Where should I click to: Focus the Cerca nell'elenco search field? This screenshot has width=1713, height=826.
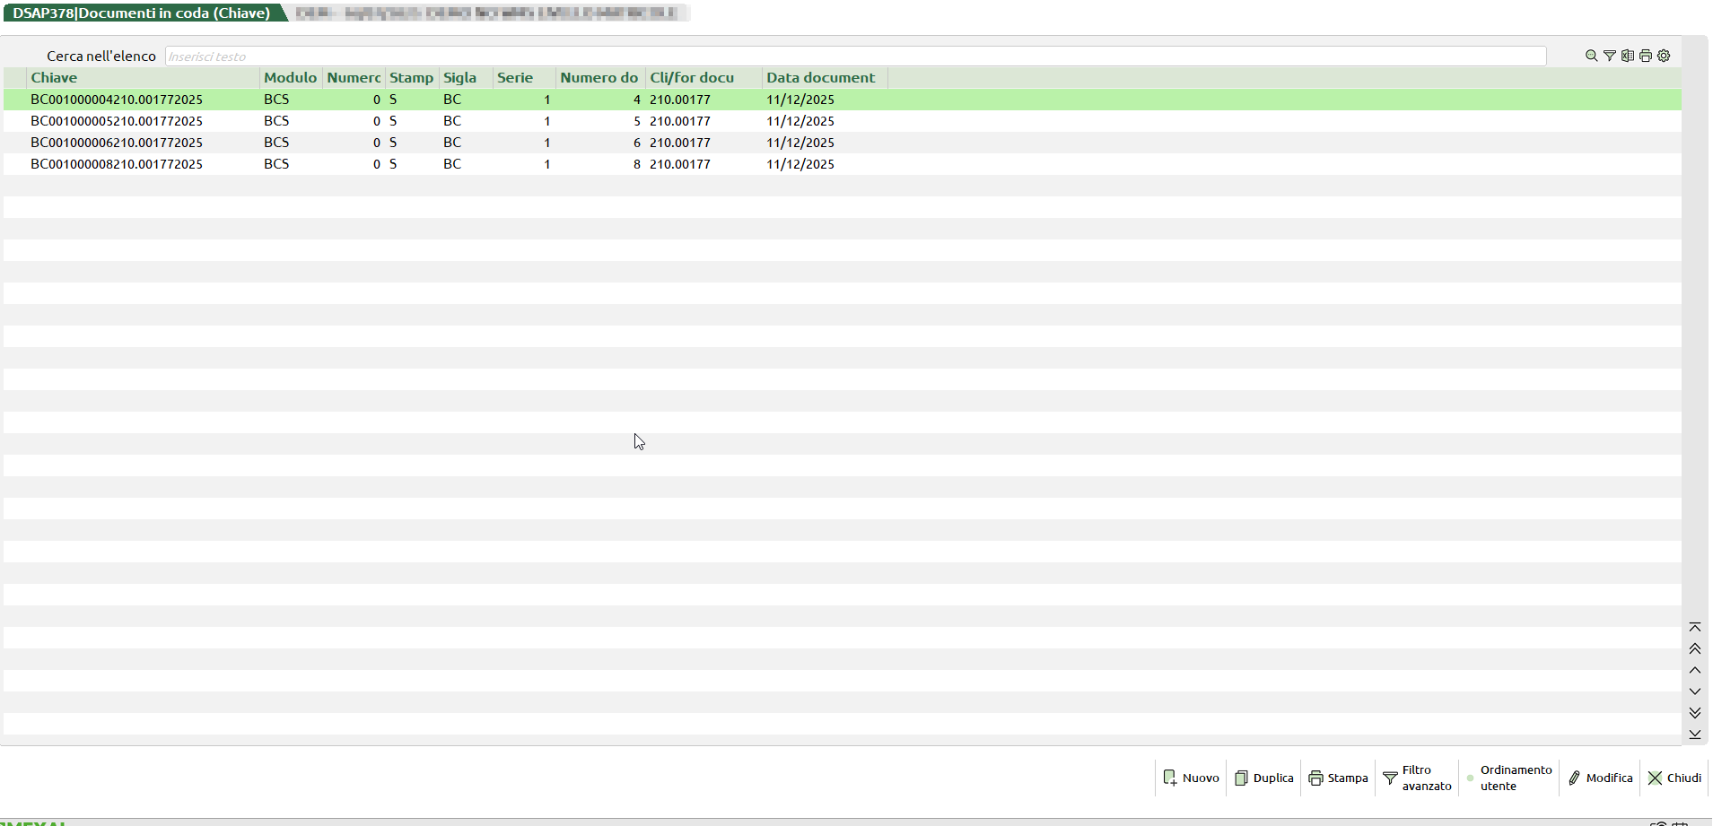854,57
